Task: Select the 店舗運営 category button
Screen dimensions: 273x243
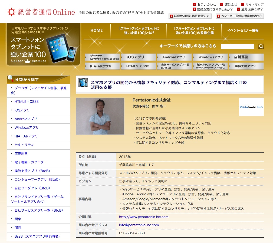Action: 246,57
